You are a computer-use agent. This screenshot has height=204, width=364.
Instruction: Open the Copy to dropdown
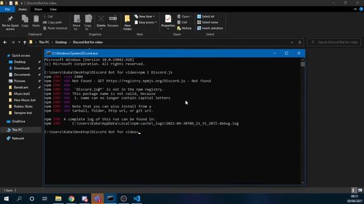point(88,23)
